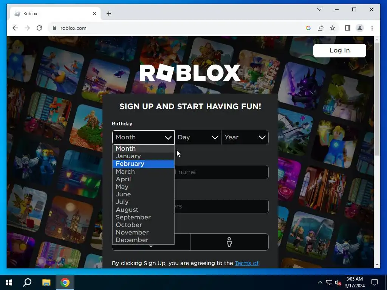Choose the Month placeholder option
The width and height of the screenshot is (387, 290).
point(143,148)
